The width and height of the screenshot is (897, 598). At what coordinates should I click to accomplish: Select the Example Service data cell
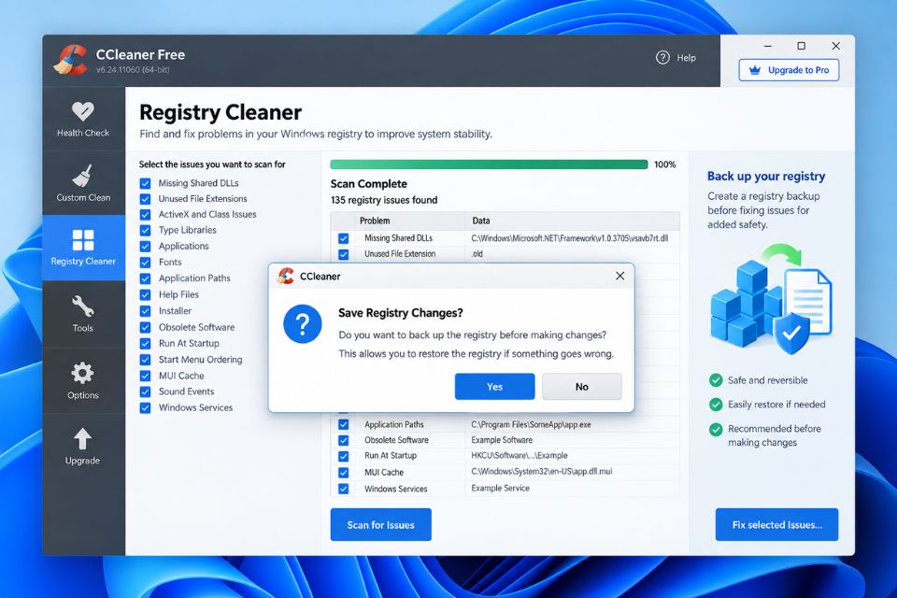point(501,489)
